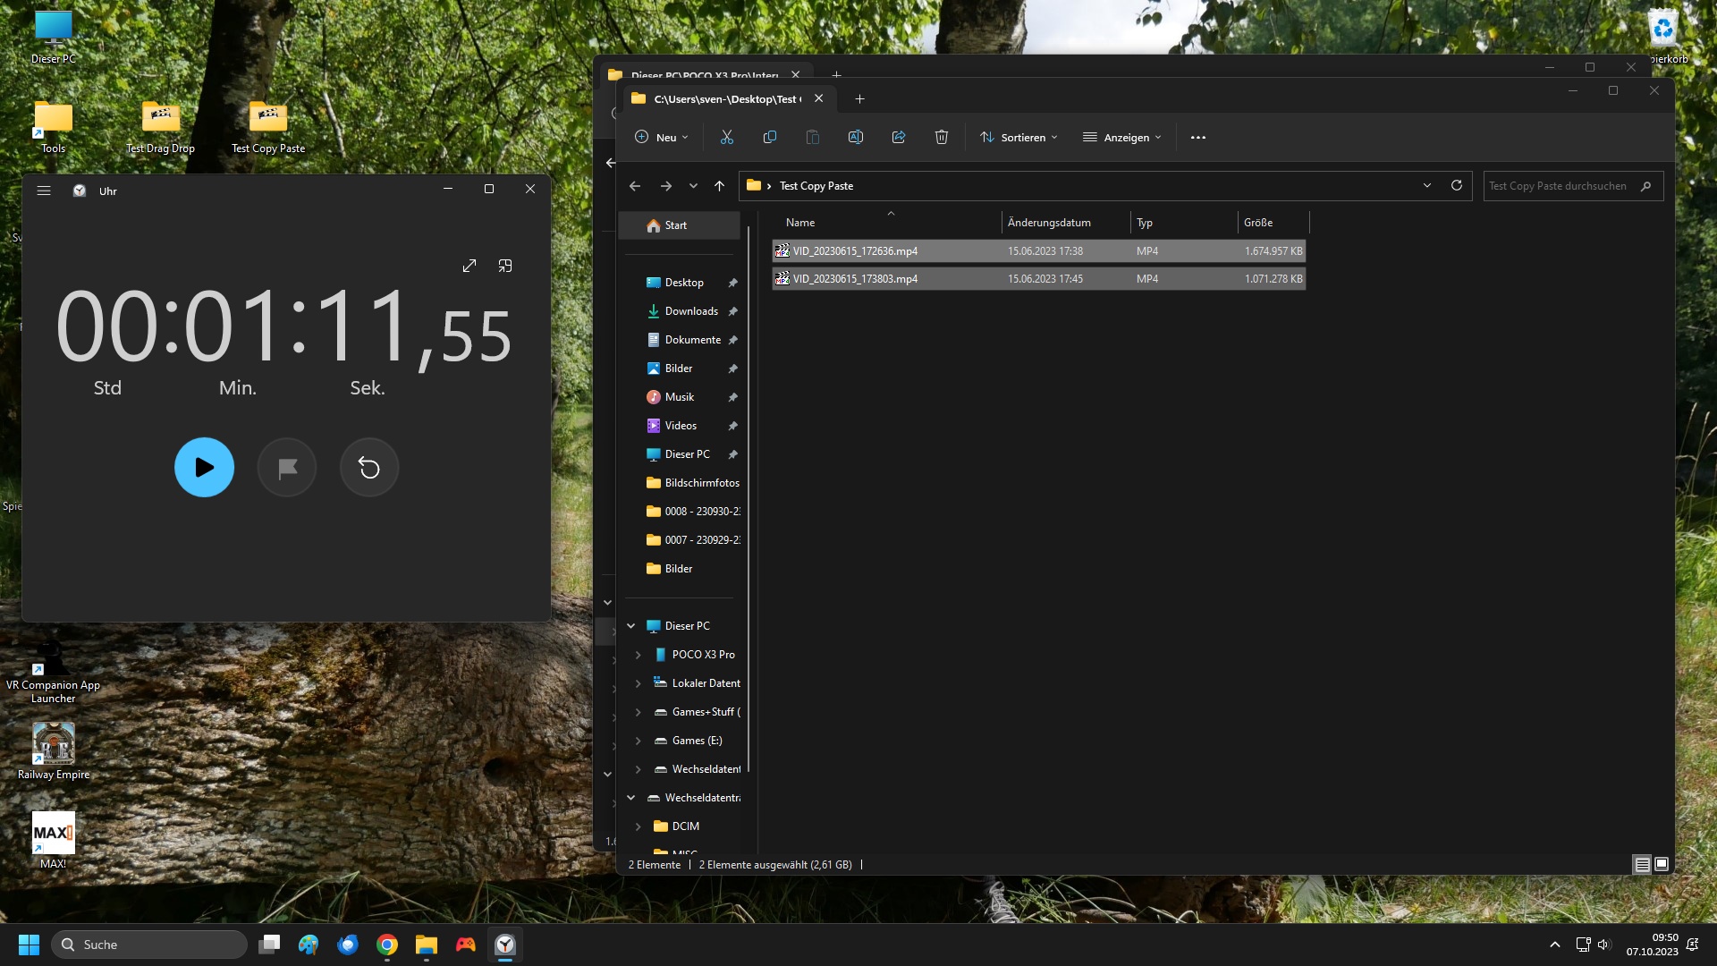Click the stopwatch lap flag button
1717x966 pixels.
coord(287,467)
